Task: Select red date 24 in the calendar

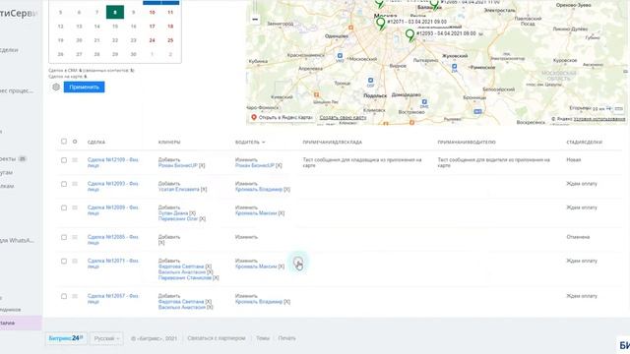Action: [x=152, y=40]
